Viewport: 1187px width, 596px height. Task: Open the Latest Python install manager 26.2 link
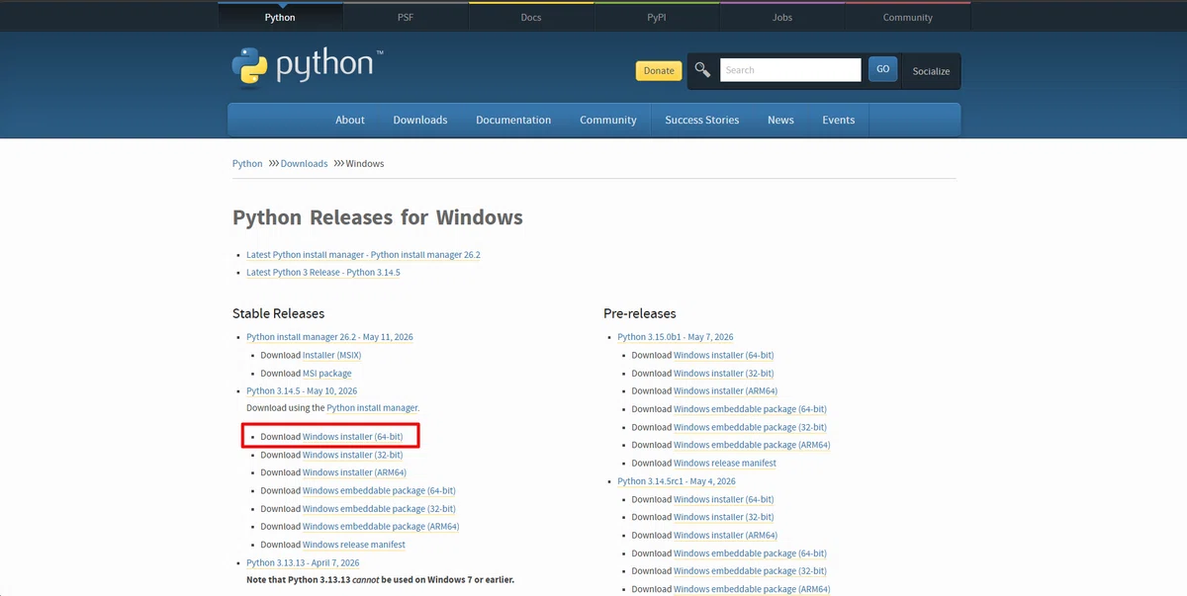(363, 254)
